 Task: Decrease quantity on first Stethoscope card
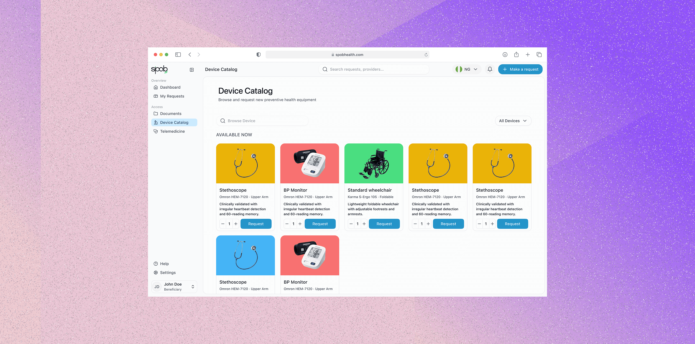click(x=223, y=224)
